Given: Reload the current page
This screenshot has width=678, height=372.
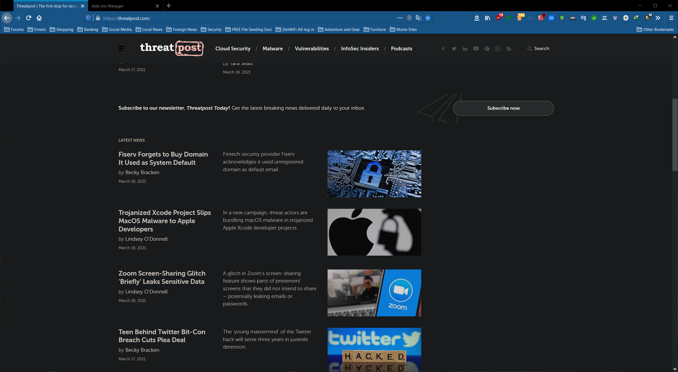Looking at the screenshot, I should 28,18.
